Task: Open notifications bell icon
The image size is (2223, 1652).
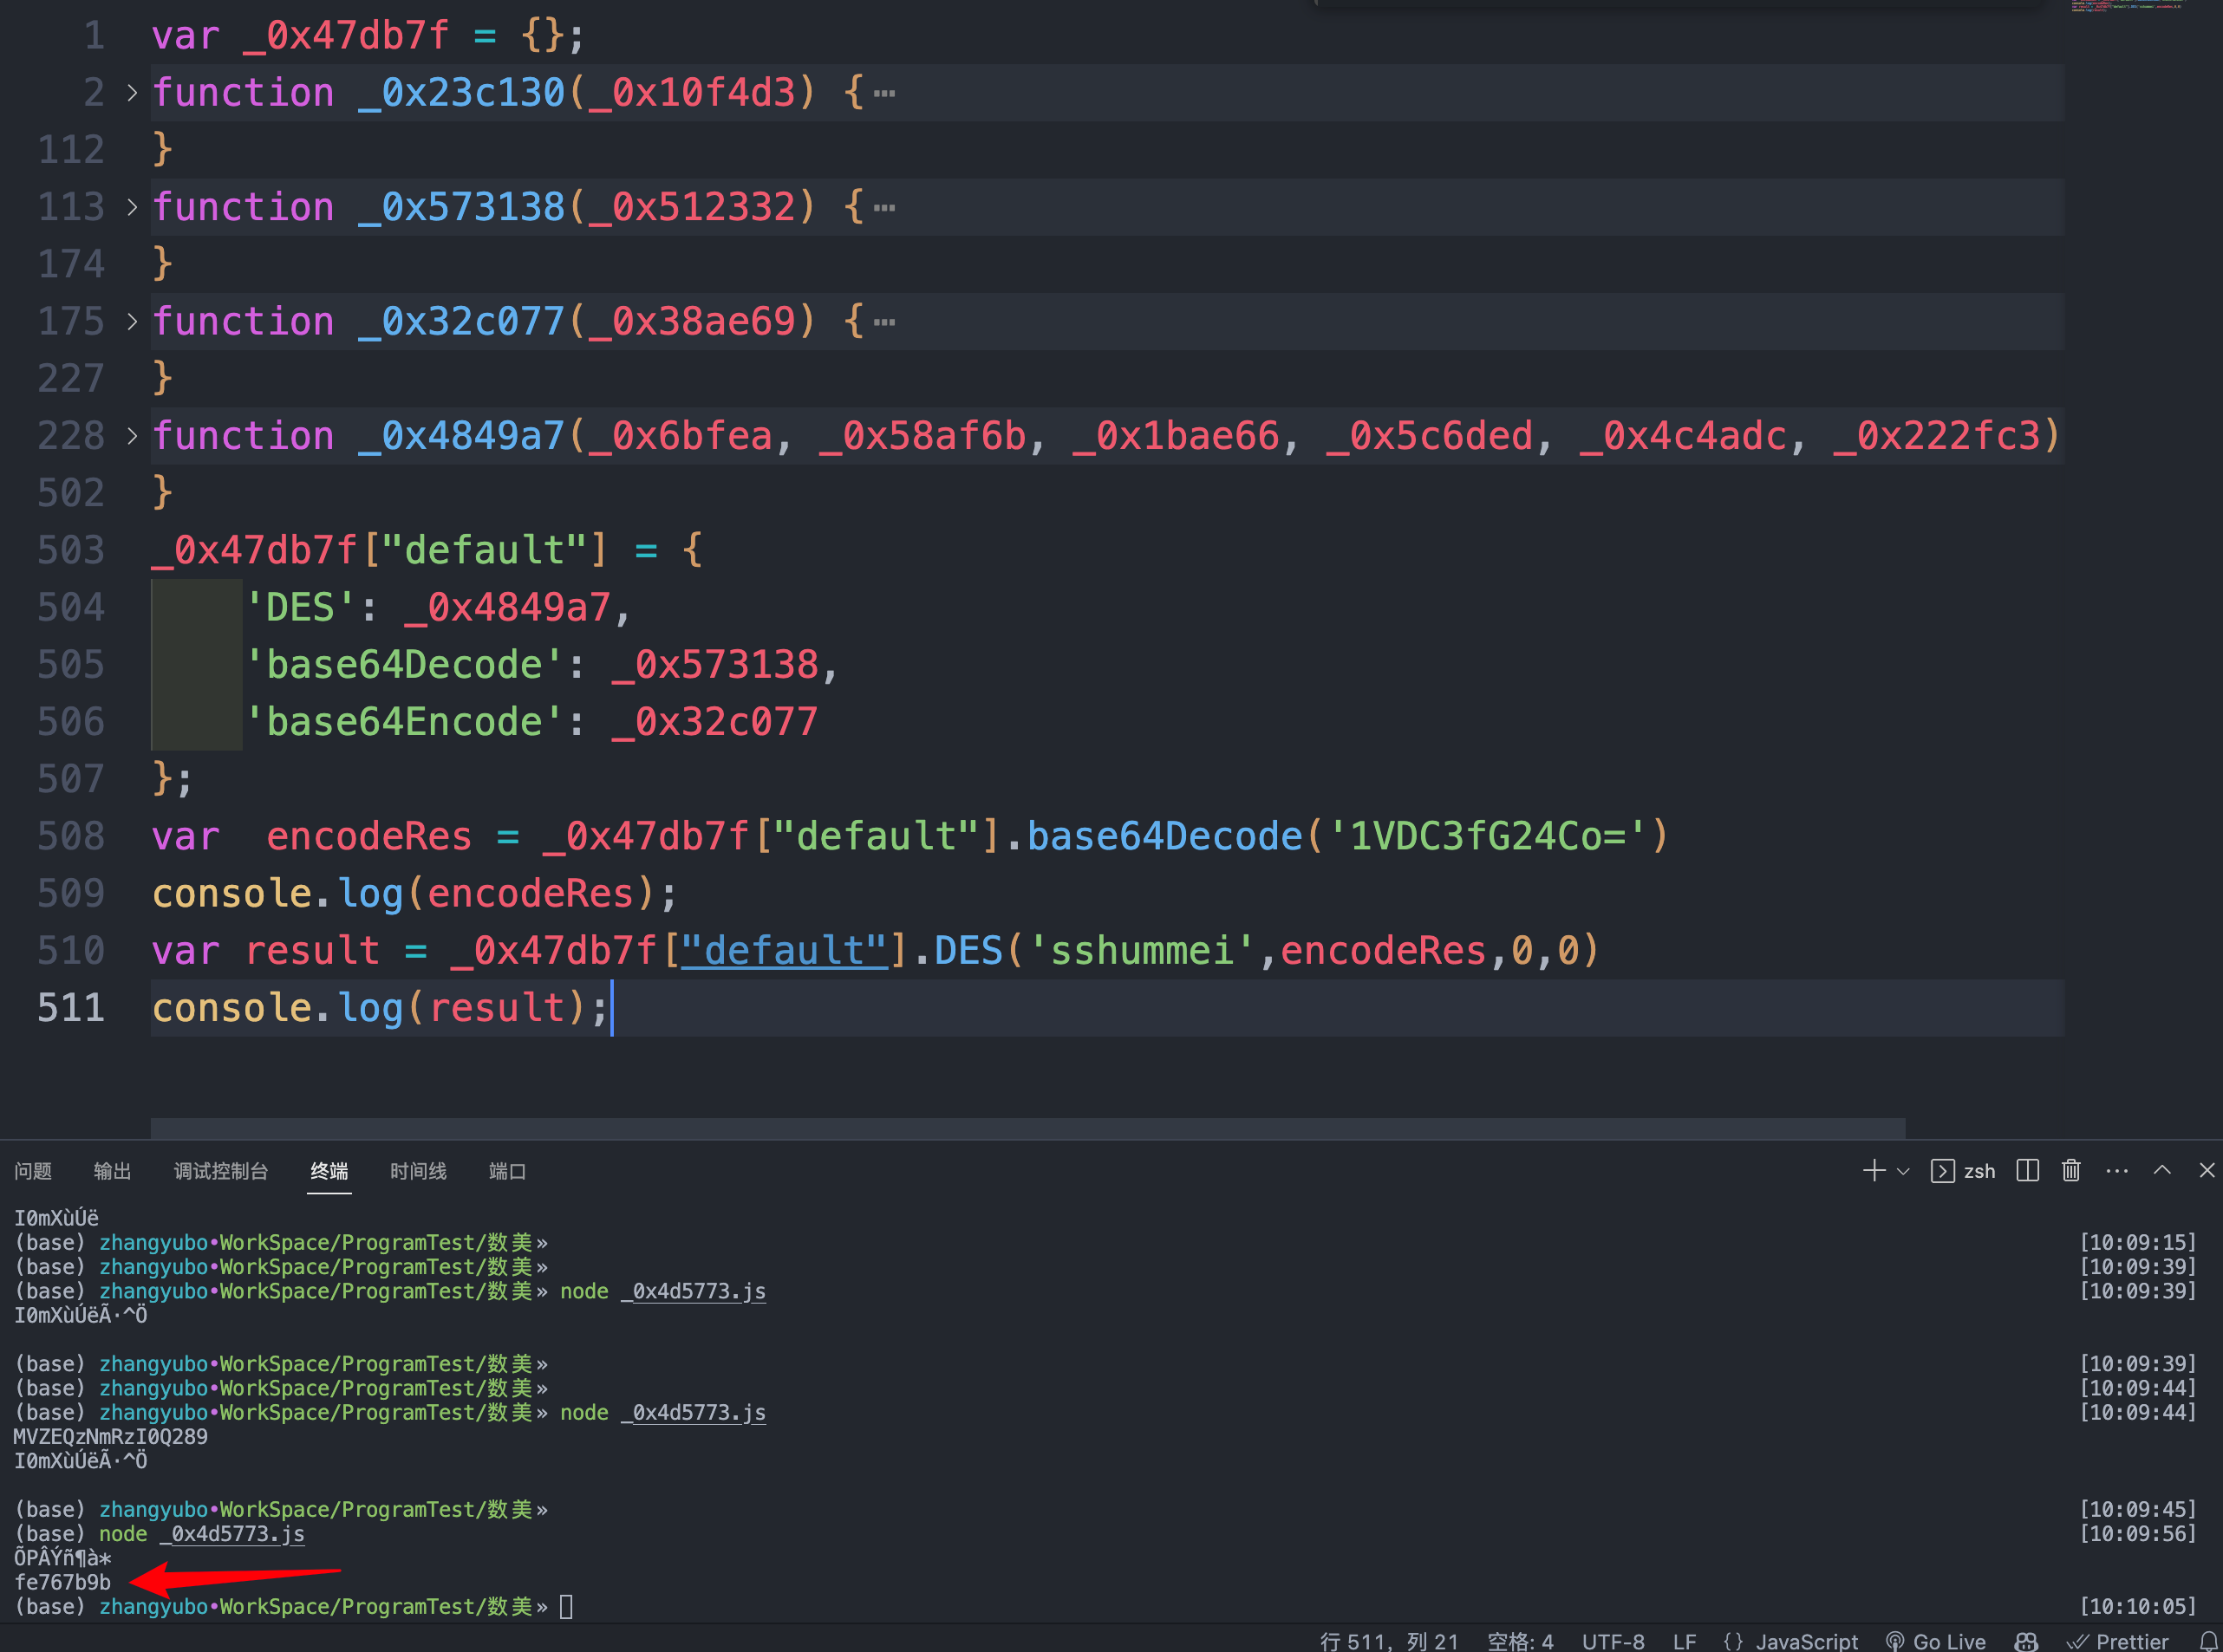Action: (x=2209, y=1641)
